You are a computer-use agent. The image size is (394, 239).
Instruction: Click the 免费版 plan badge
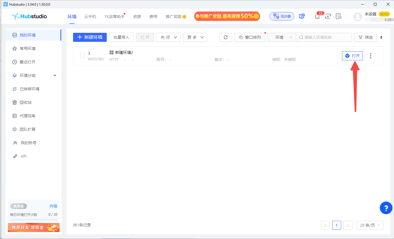(x=19, y=206)
